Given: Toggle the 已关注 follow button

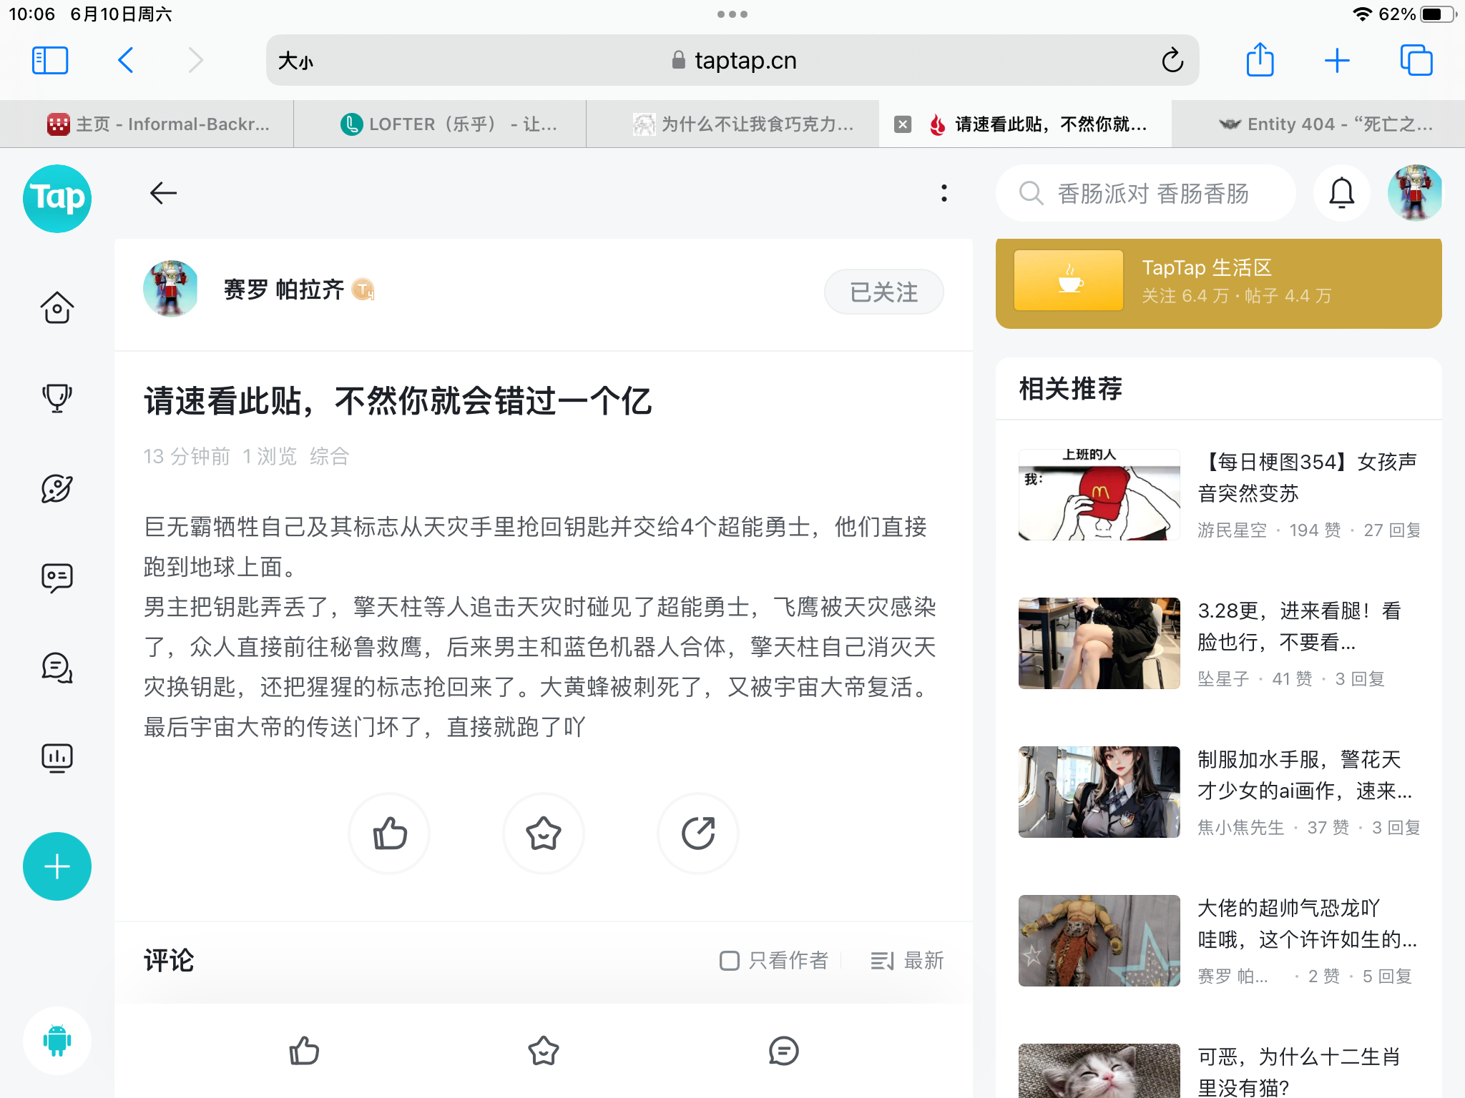Looking at the screenshot, I should pyautogui.click(x=883, y=292).
